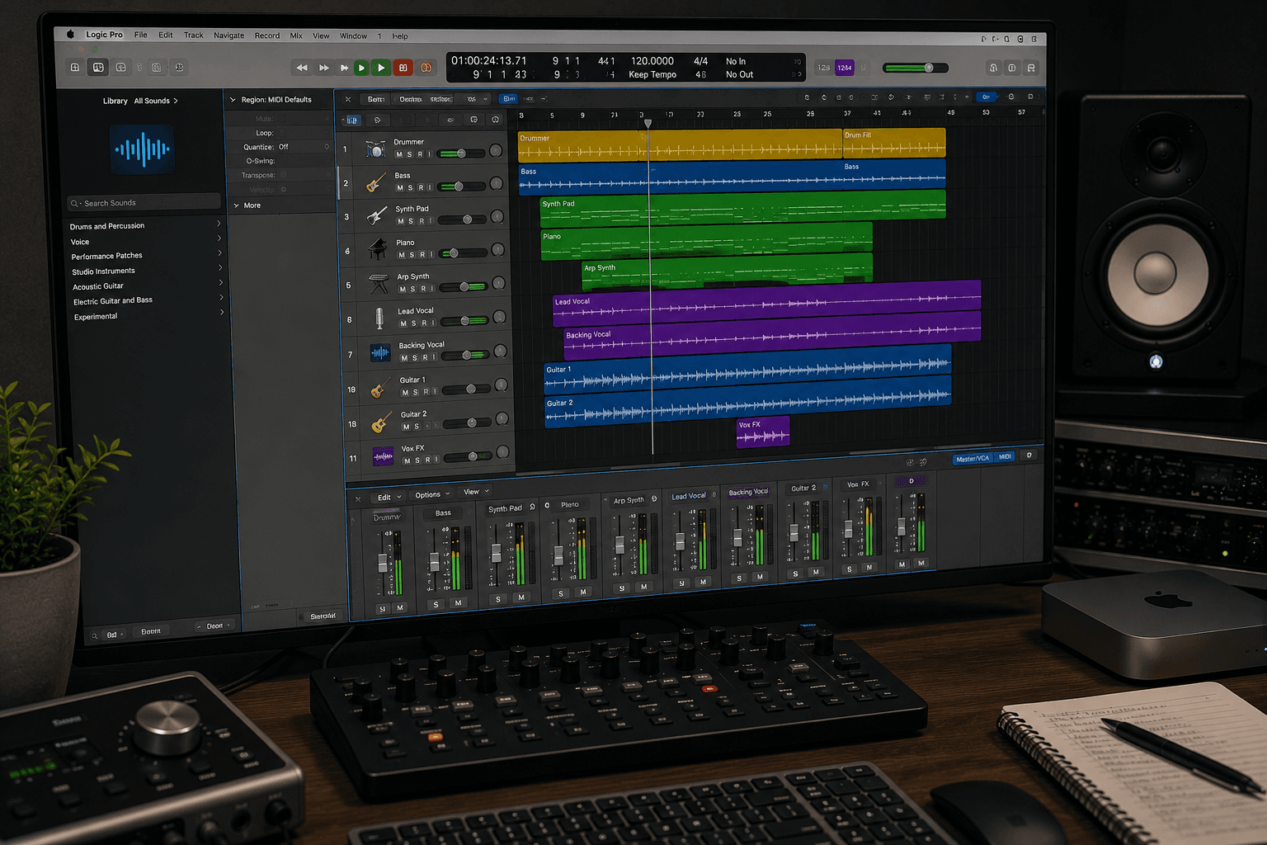Viewport: 1267px width, 845px height.
Task: Mute the Vox FX track
Action: 407,460
